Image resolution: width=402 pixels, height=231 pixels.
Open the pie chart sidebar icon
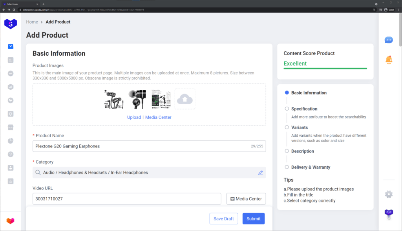click(x=11, y=141)
